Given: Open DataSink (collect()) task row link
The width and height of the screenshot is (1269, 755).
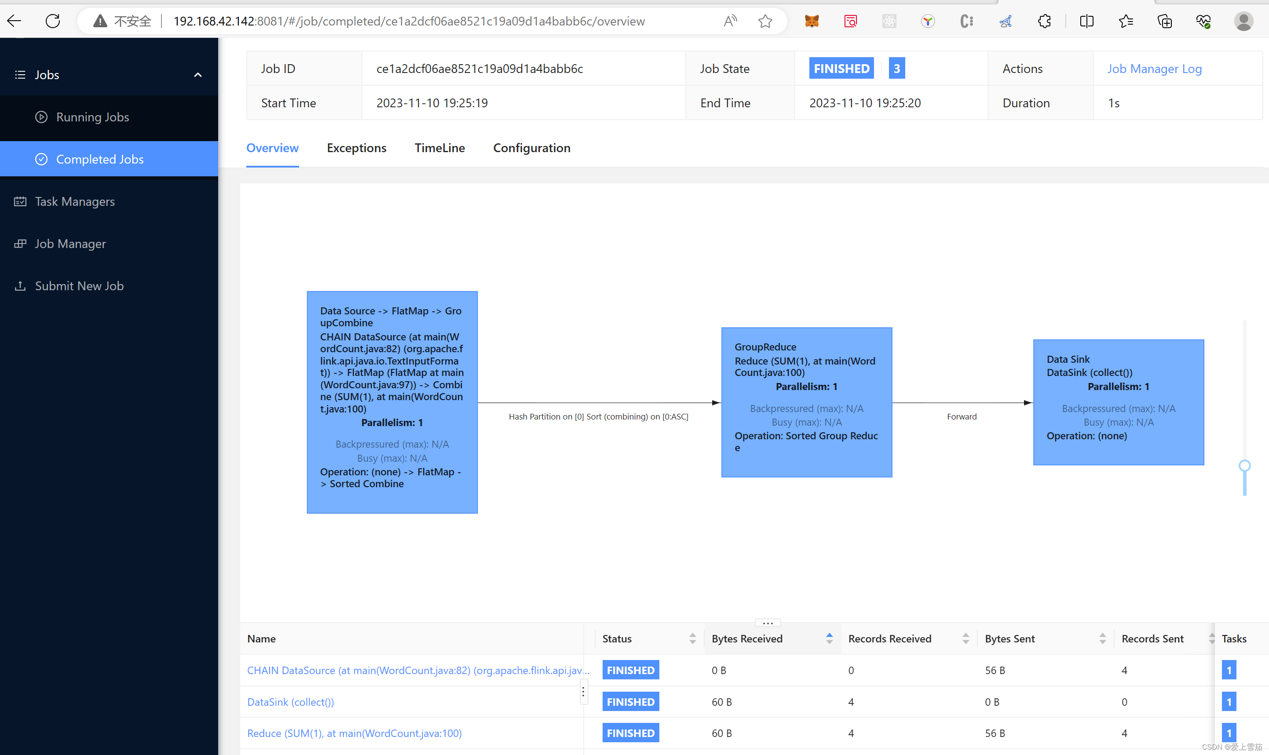Looking at the screenshot, I should 290,702.
